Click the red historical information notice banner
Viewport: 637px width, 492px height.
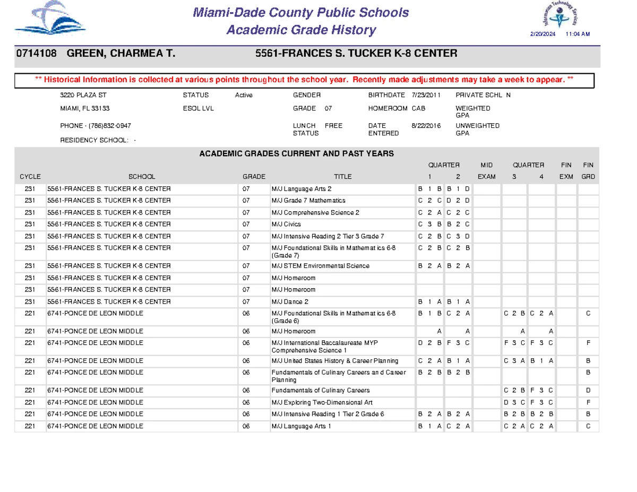(x=304, y=80)
